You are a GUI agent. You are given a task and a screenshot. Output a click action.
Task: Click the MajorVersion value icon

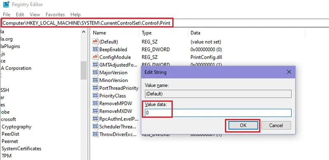pyautogui.click(x=95, y=73)
